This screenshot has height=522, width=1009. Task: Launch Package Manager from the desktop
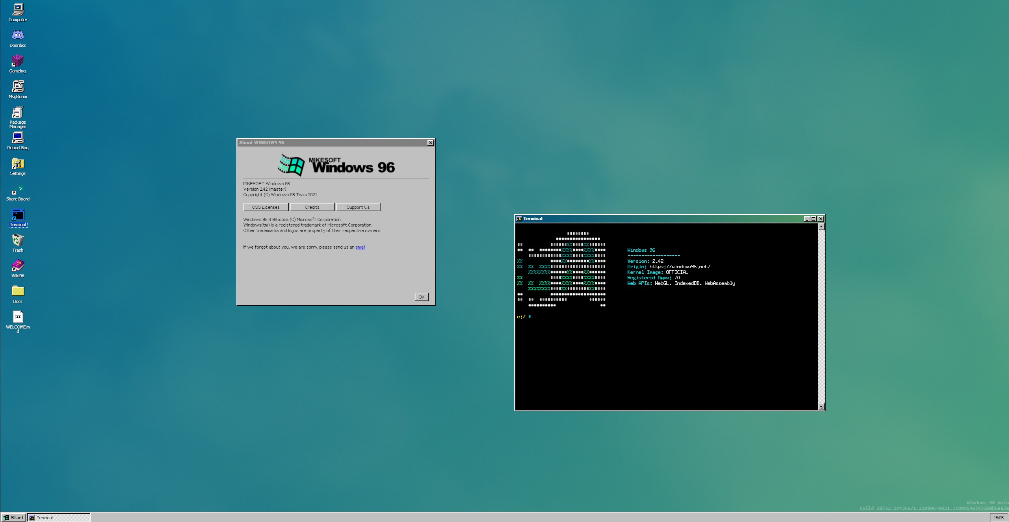pyautogui.click(x=18, y=117)
